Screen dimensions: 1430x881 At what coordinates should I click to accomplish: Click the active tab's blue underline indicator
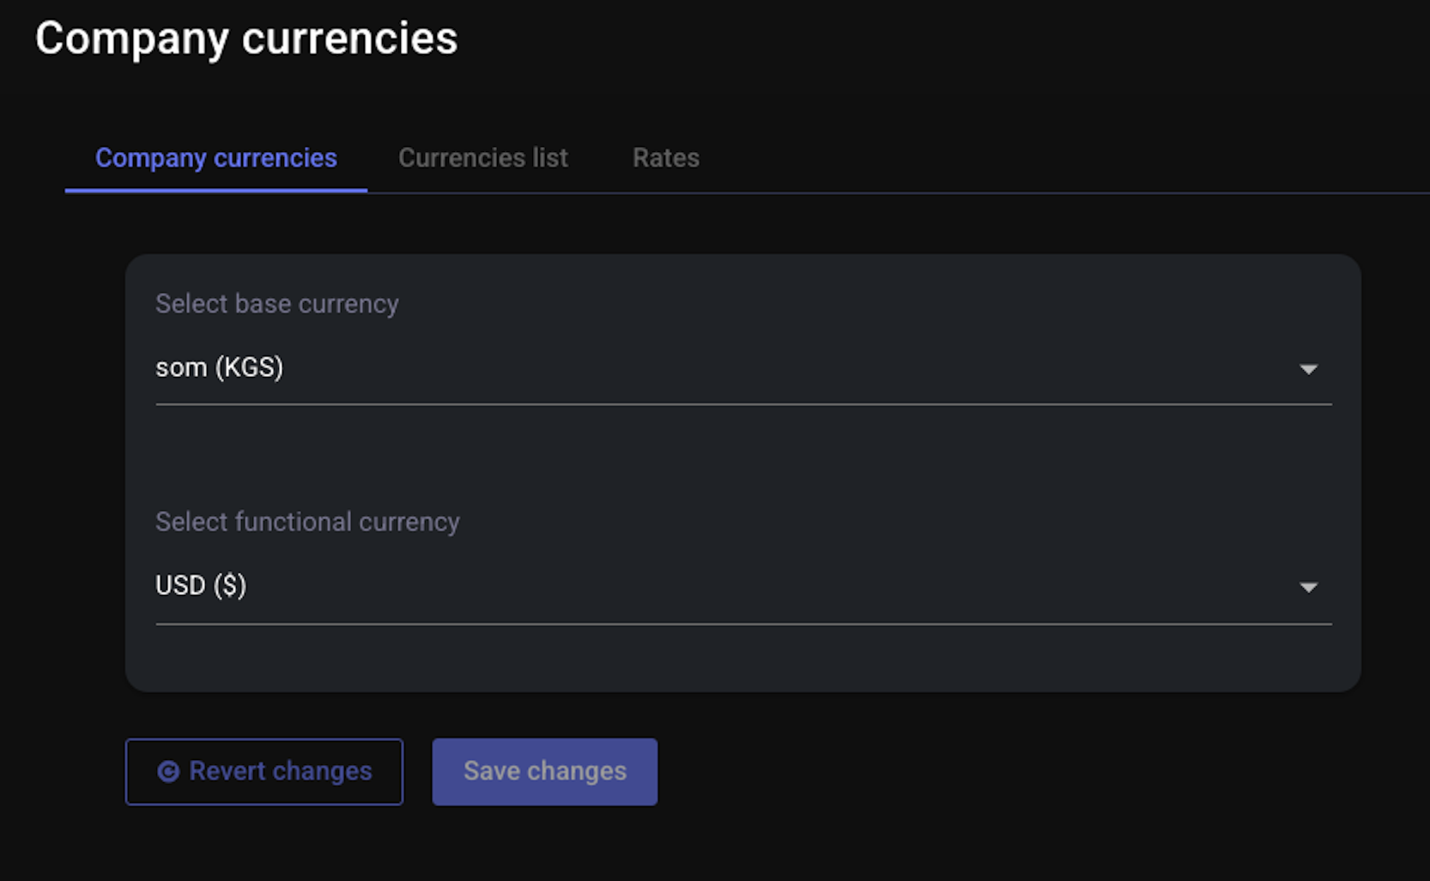coord(216,191)
